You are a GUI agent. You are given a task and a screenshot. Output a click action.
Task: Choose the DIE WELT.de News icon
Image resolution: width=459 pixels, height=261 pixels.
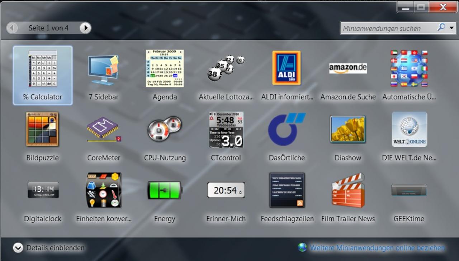409,129
